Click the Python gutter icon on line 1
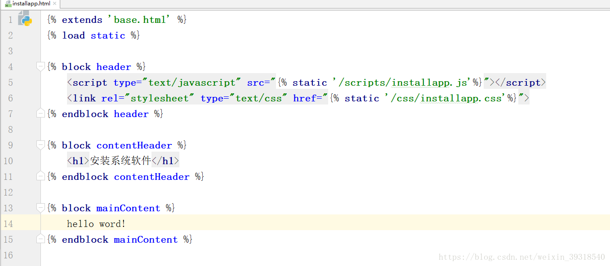This screenshot has width=610, height=266. tap(25, 20)
